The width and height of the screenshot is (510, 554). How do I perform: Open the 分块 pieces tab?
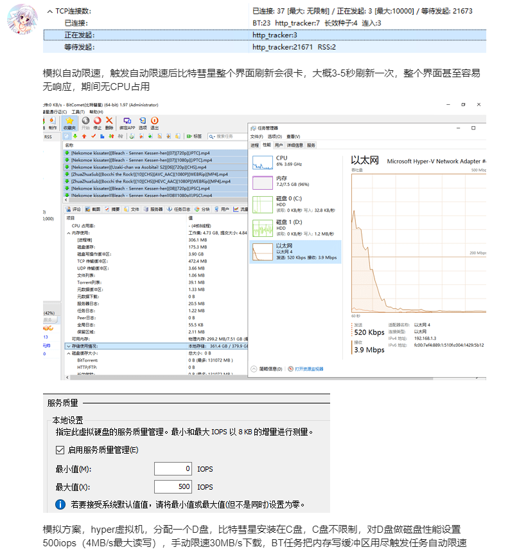[x=202, y=209]
